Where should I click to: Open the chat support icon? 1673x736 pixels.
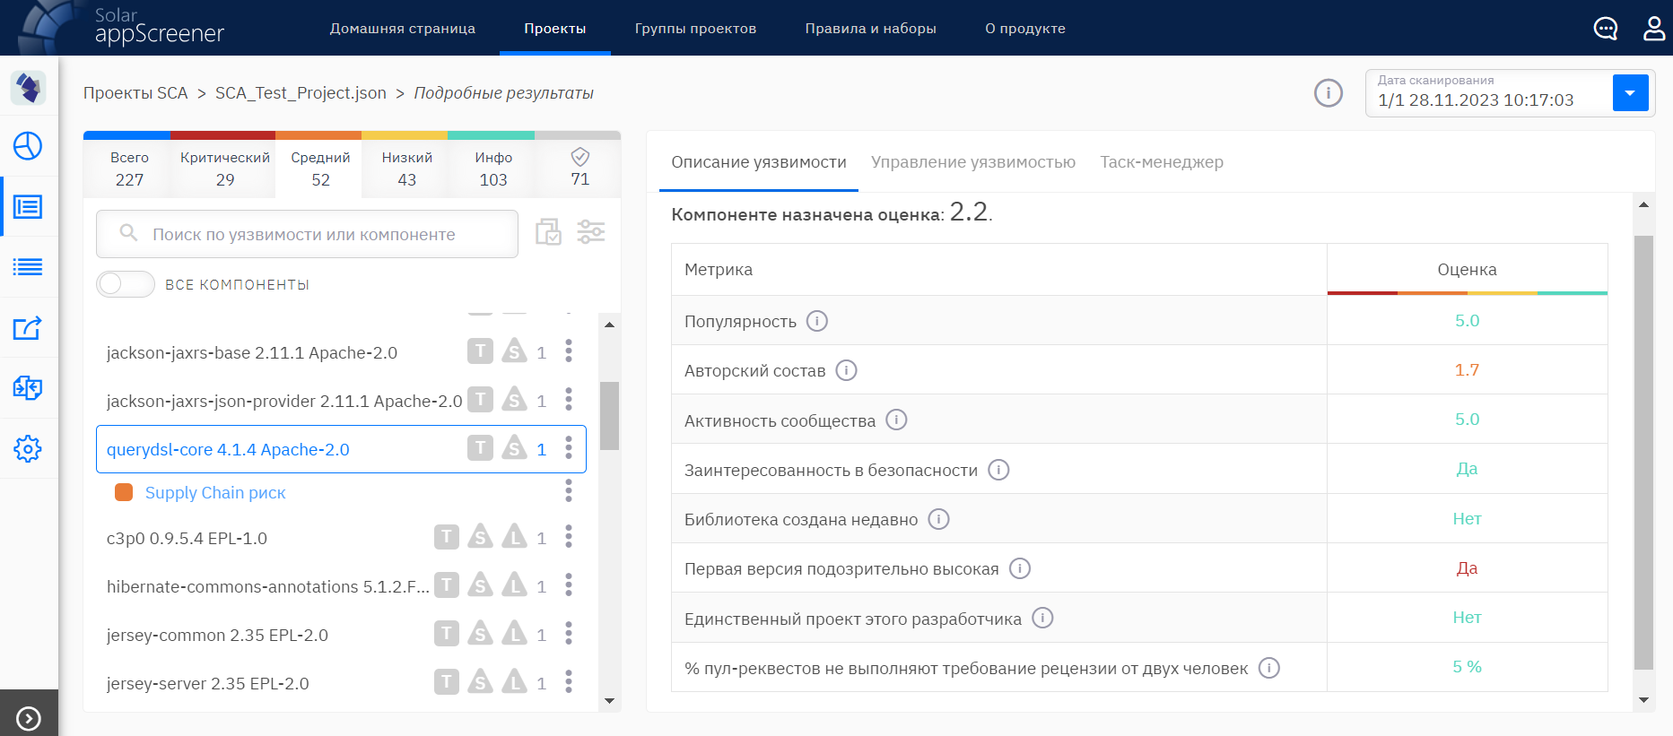point(1606,29)
